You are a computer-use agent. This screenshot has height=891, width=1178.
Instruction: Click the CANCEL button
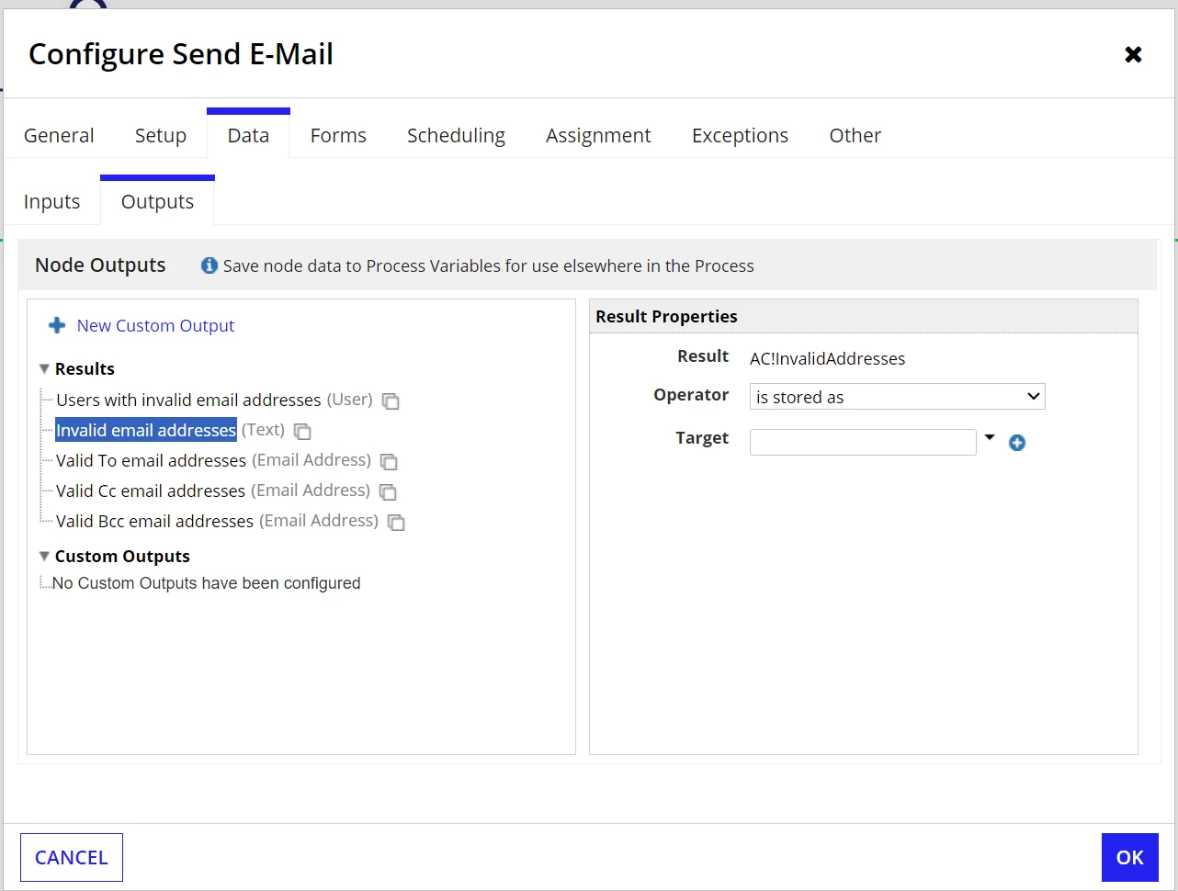(x=72, y=857)
